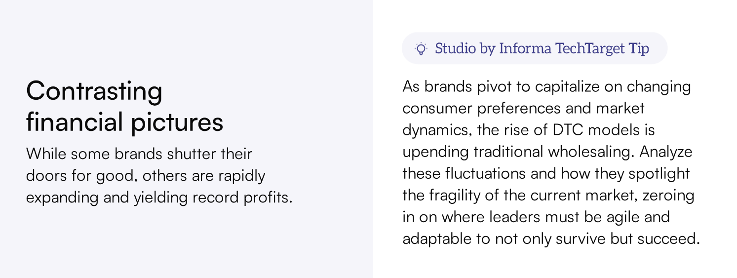Click the word "Tip" ending the badge label
Image resolution: width=737 pixels, height=278 pixels.
[x=639, y=48]
